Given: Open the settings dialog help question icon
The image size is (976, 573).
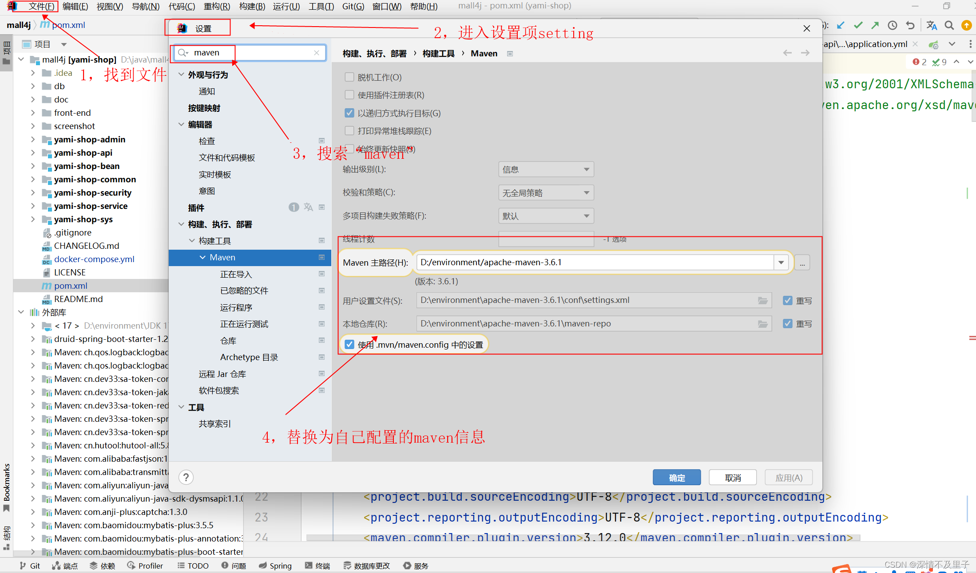Looking at the screenshot, I should [186, 477].
